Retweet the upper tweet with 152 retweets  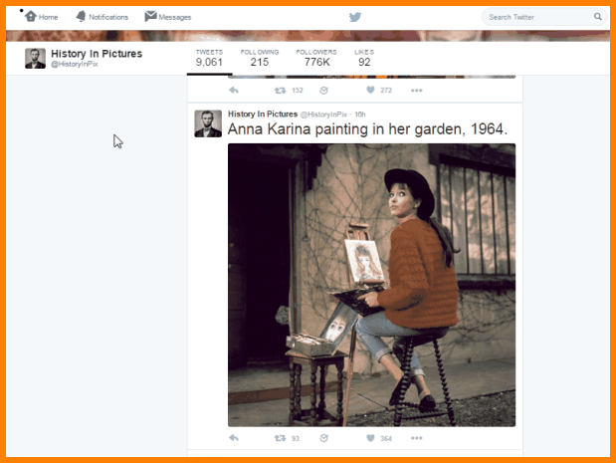coord(280,91)
